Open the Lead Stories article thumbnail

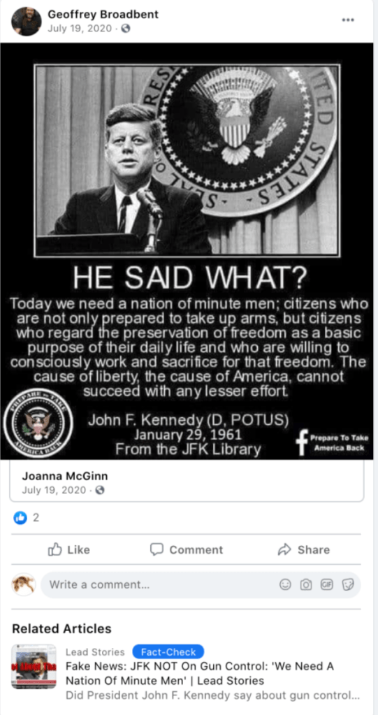point(34,666)
